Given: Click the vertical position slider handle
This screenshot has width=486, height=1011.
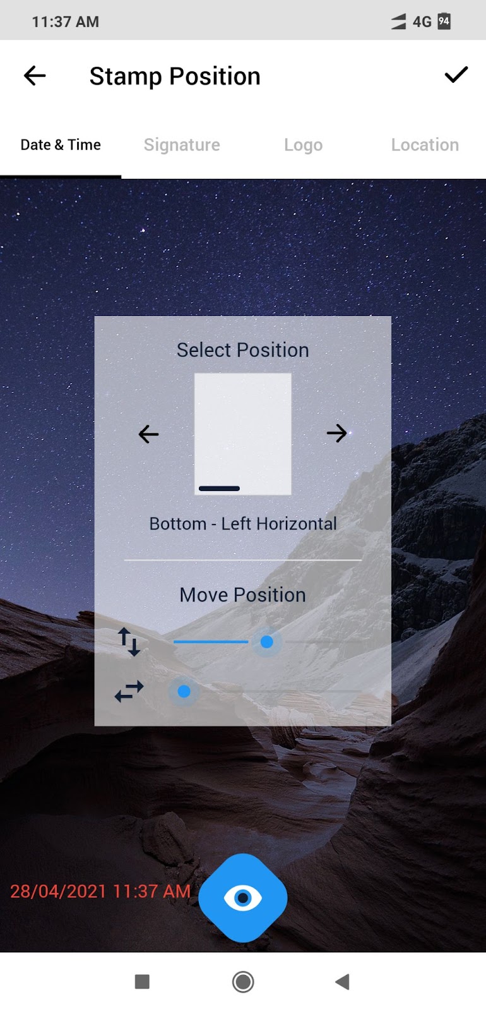Looking at the screenshot, I should pos(267,642).
